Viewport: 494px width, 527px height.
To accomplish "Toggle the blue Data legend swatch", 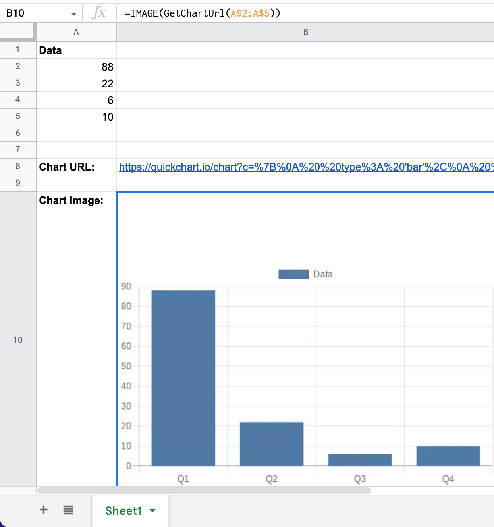I will 293,274.
